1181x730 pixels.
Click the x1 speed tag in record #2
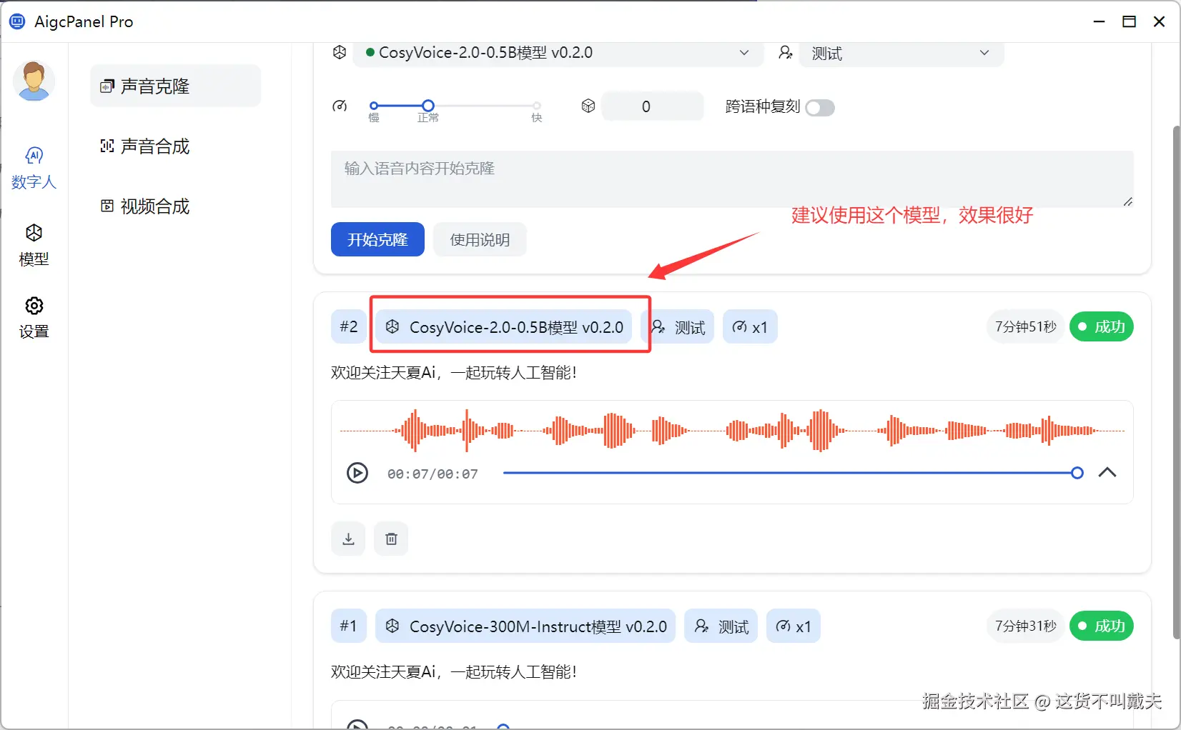point(750,327)
